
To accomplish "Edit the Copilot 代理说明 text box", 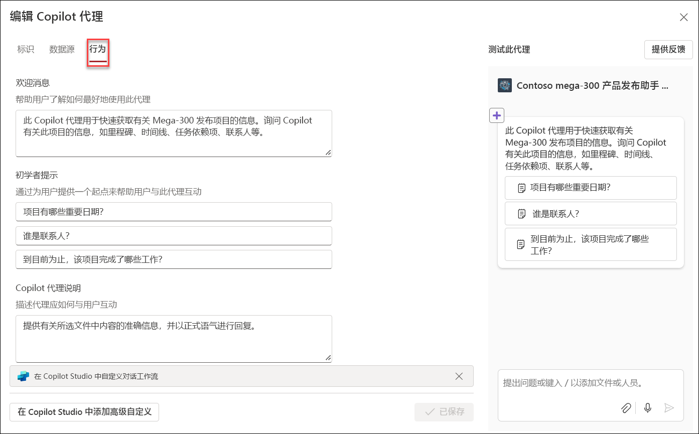I will tap(174, 339).
